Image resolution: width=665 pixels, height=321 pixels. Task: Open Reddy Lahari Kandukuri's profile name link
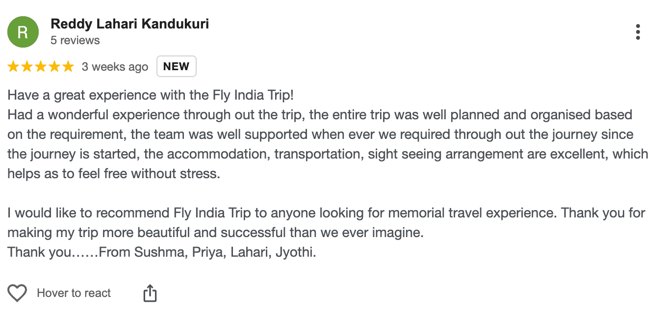(x=129, y=24)
